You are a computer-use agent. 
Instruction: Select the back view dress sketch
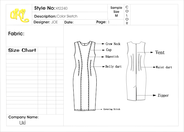[137, 71]
